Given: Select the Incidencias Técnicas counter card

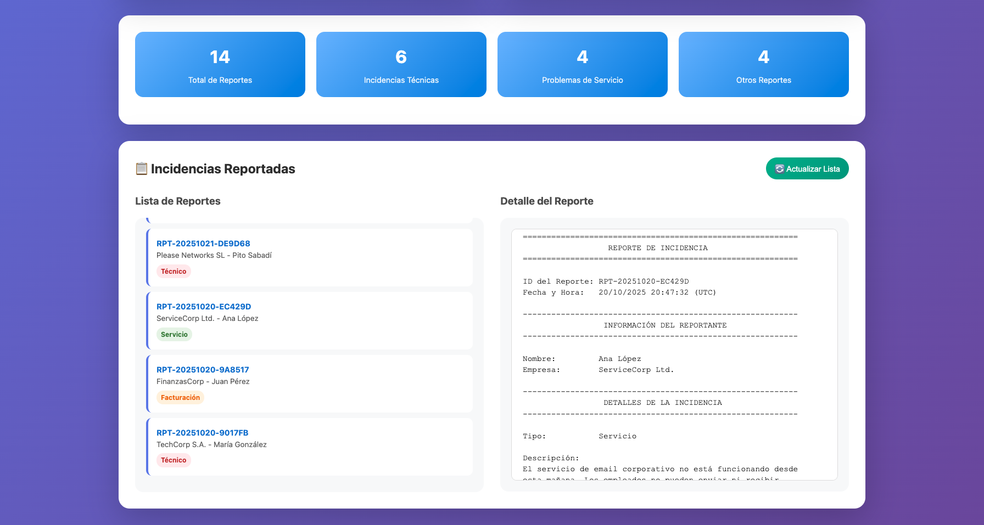Looking at the screenshot, I should pos(401,64).
